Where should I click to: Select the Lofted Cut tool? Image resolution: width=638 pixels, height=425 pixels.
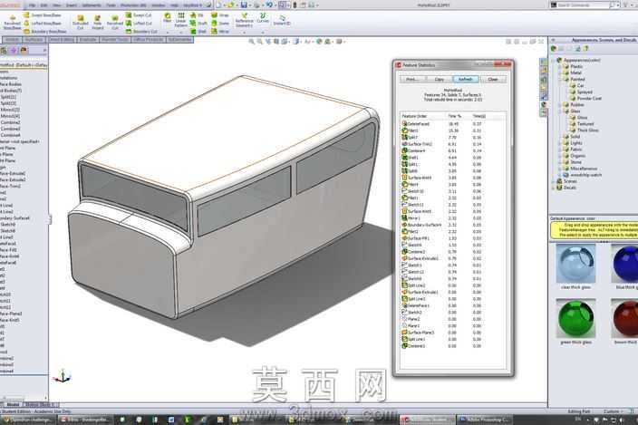click(139, 24)
